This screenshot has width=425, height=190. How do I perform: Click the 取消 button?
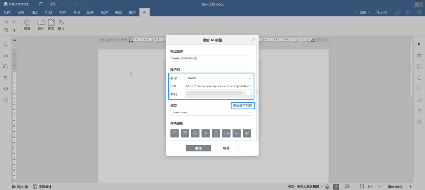(x=226, y=148)
